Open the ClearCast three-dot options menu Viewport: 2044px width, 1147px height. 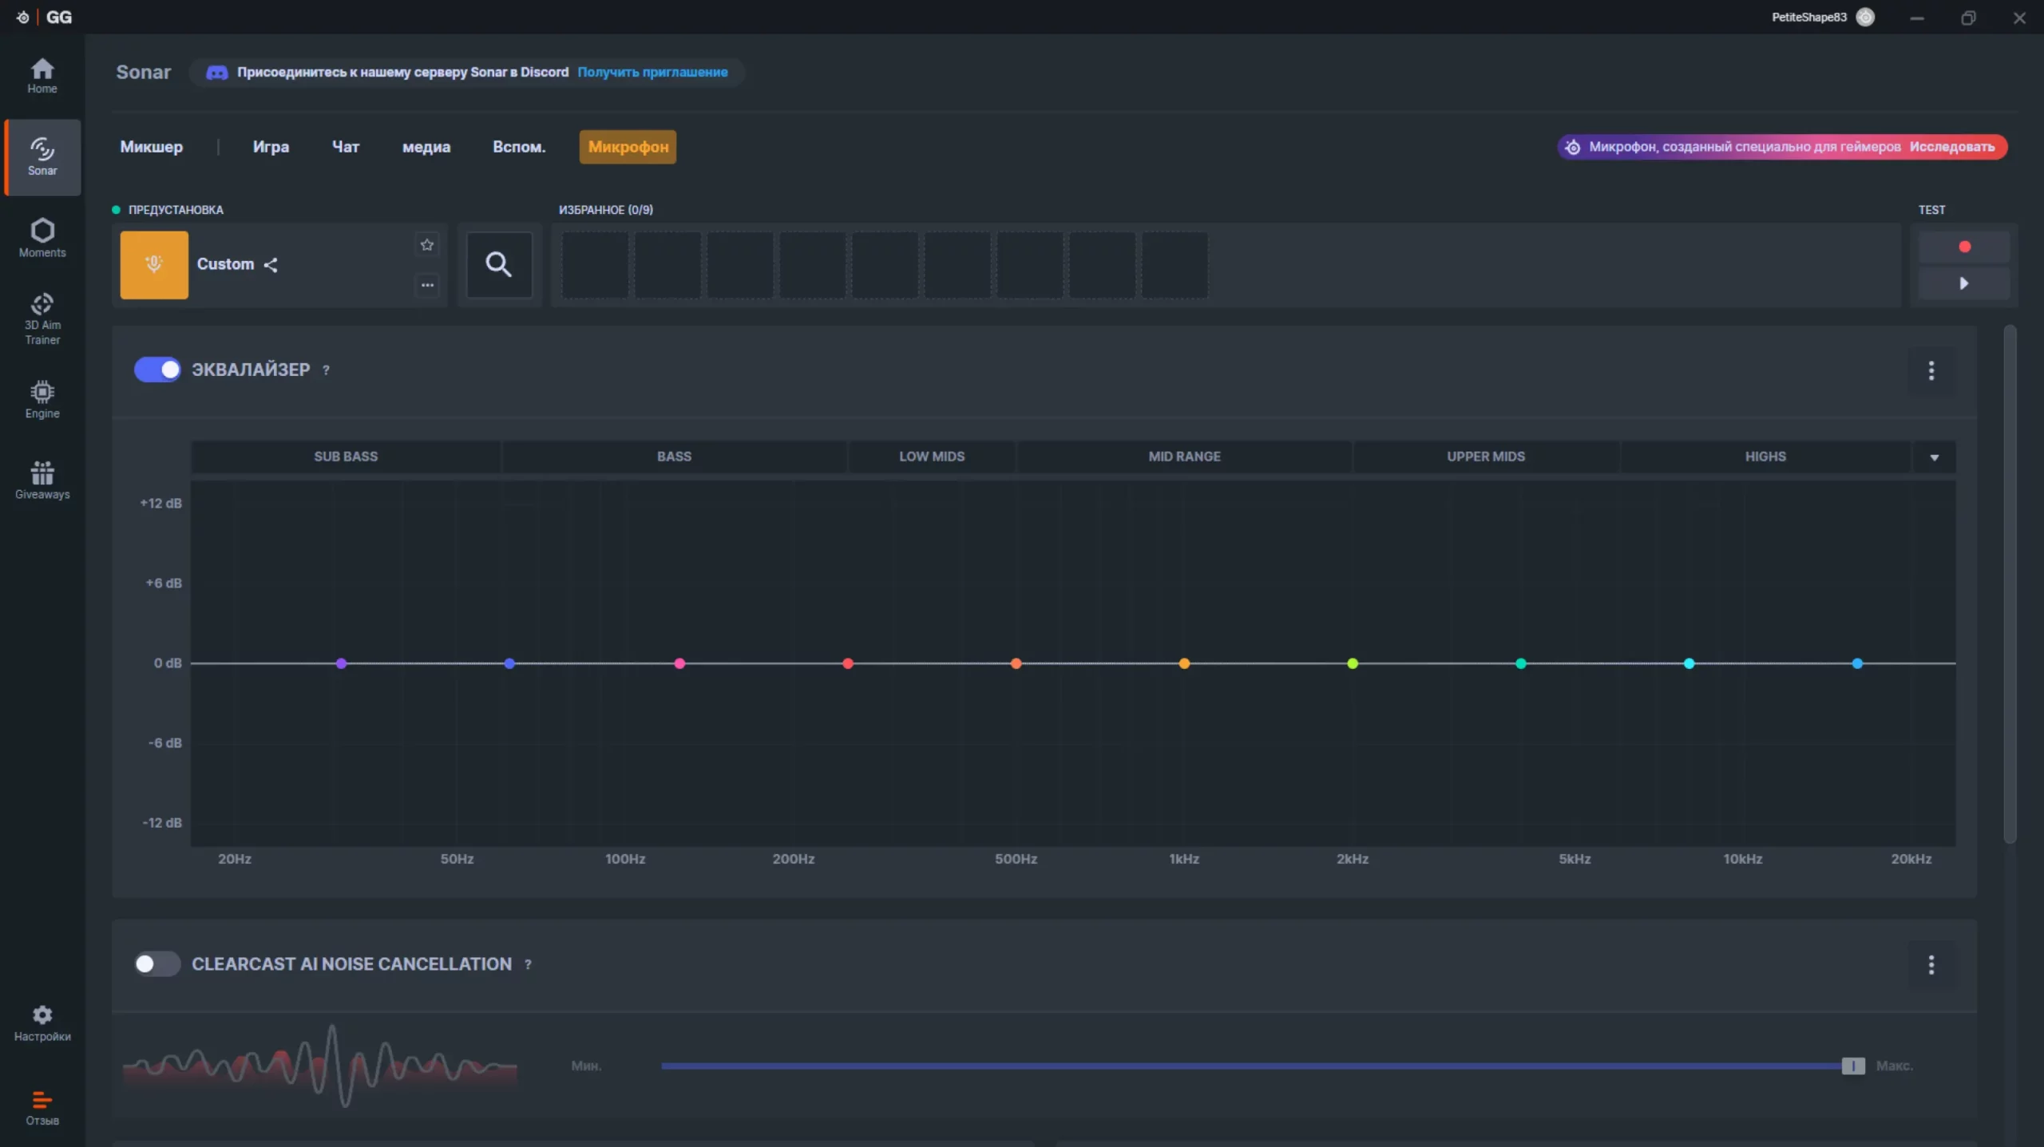point(1931,965)
